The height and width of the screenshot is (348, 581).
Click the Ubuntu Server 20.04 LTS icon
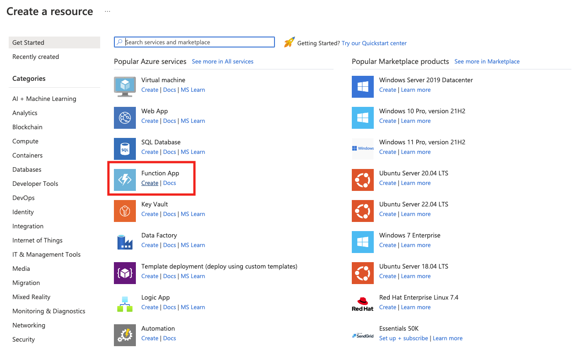pyautogui.click(x=363, y=180)
